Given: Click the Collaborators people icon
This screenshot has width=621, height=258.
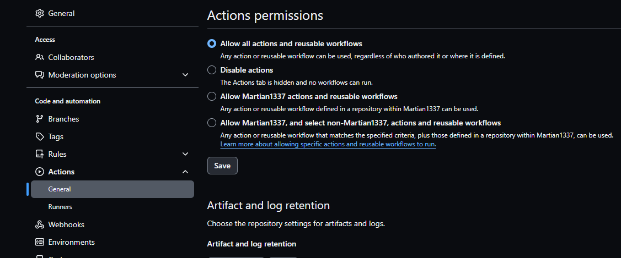Looking at the screenshot, I should click(x=40, y=57).
